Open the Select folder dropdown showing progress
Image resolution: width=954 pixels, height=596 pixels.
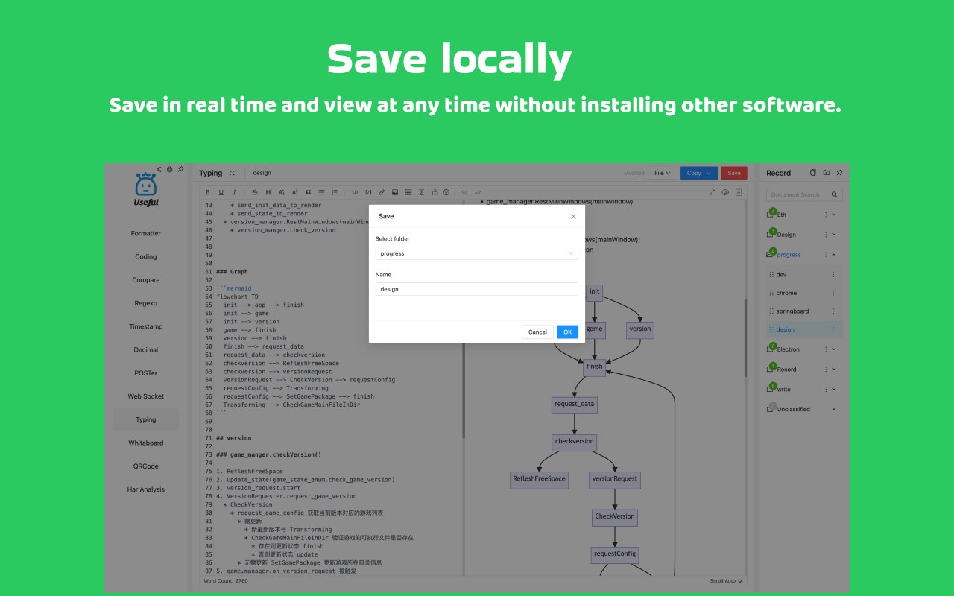pos(477,253)
